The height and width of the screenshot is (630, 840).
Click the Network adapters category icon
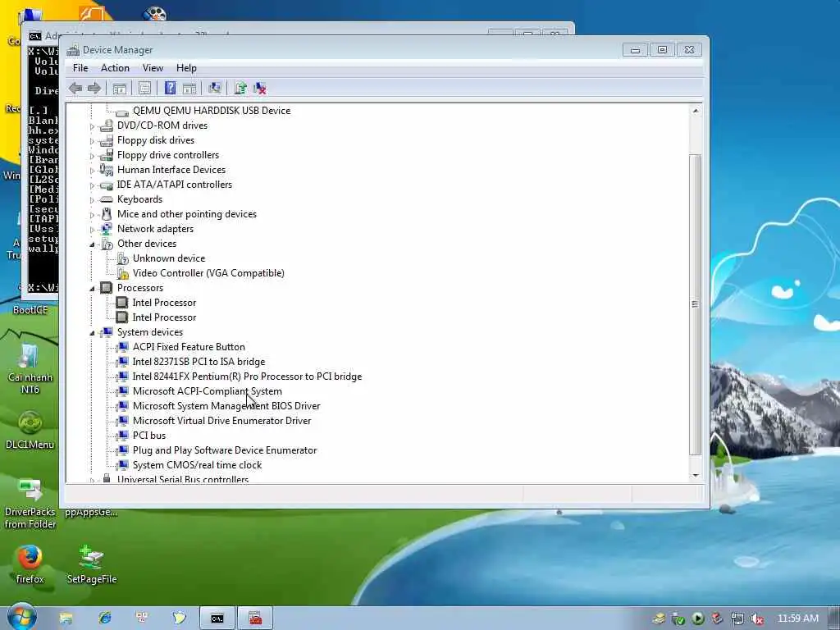(x=107, y=229)
